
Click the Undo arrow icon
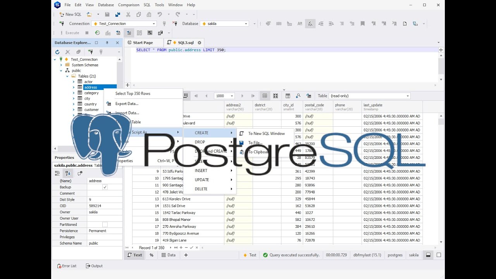click(x=160, y=14)
